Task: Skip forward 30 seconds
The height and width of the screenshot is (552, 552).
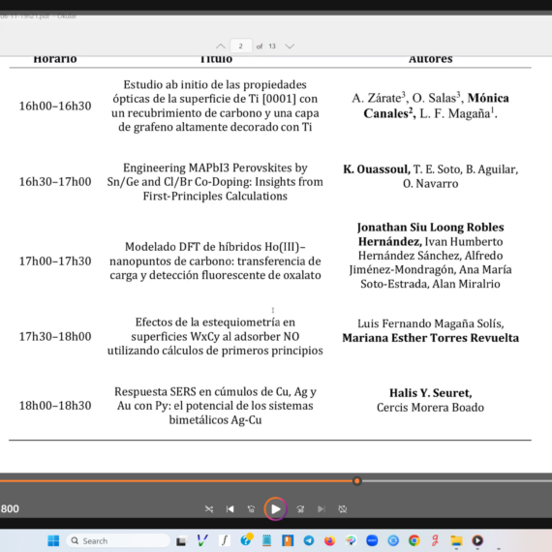Action: click(300, 509)
